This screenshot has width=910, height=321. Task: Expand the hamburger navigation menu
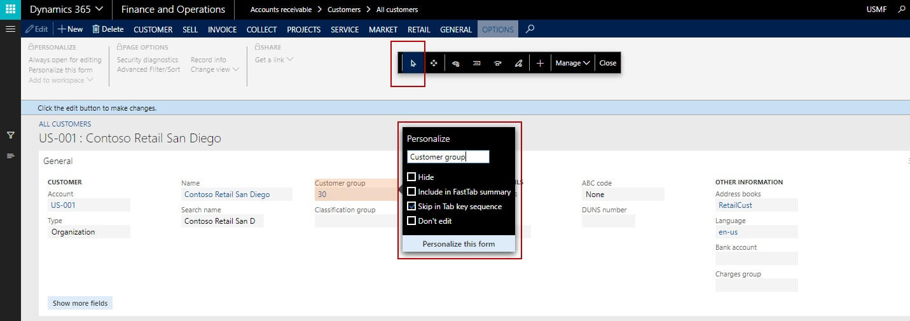[x=10, y=29]
